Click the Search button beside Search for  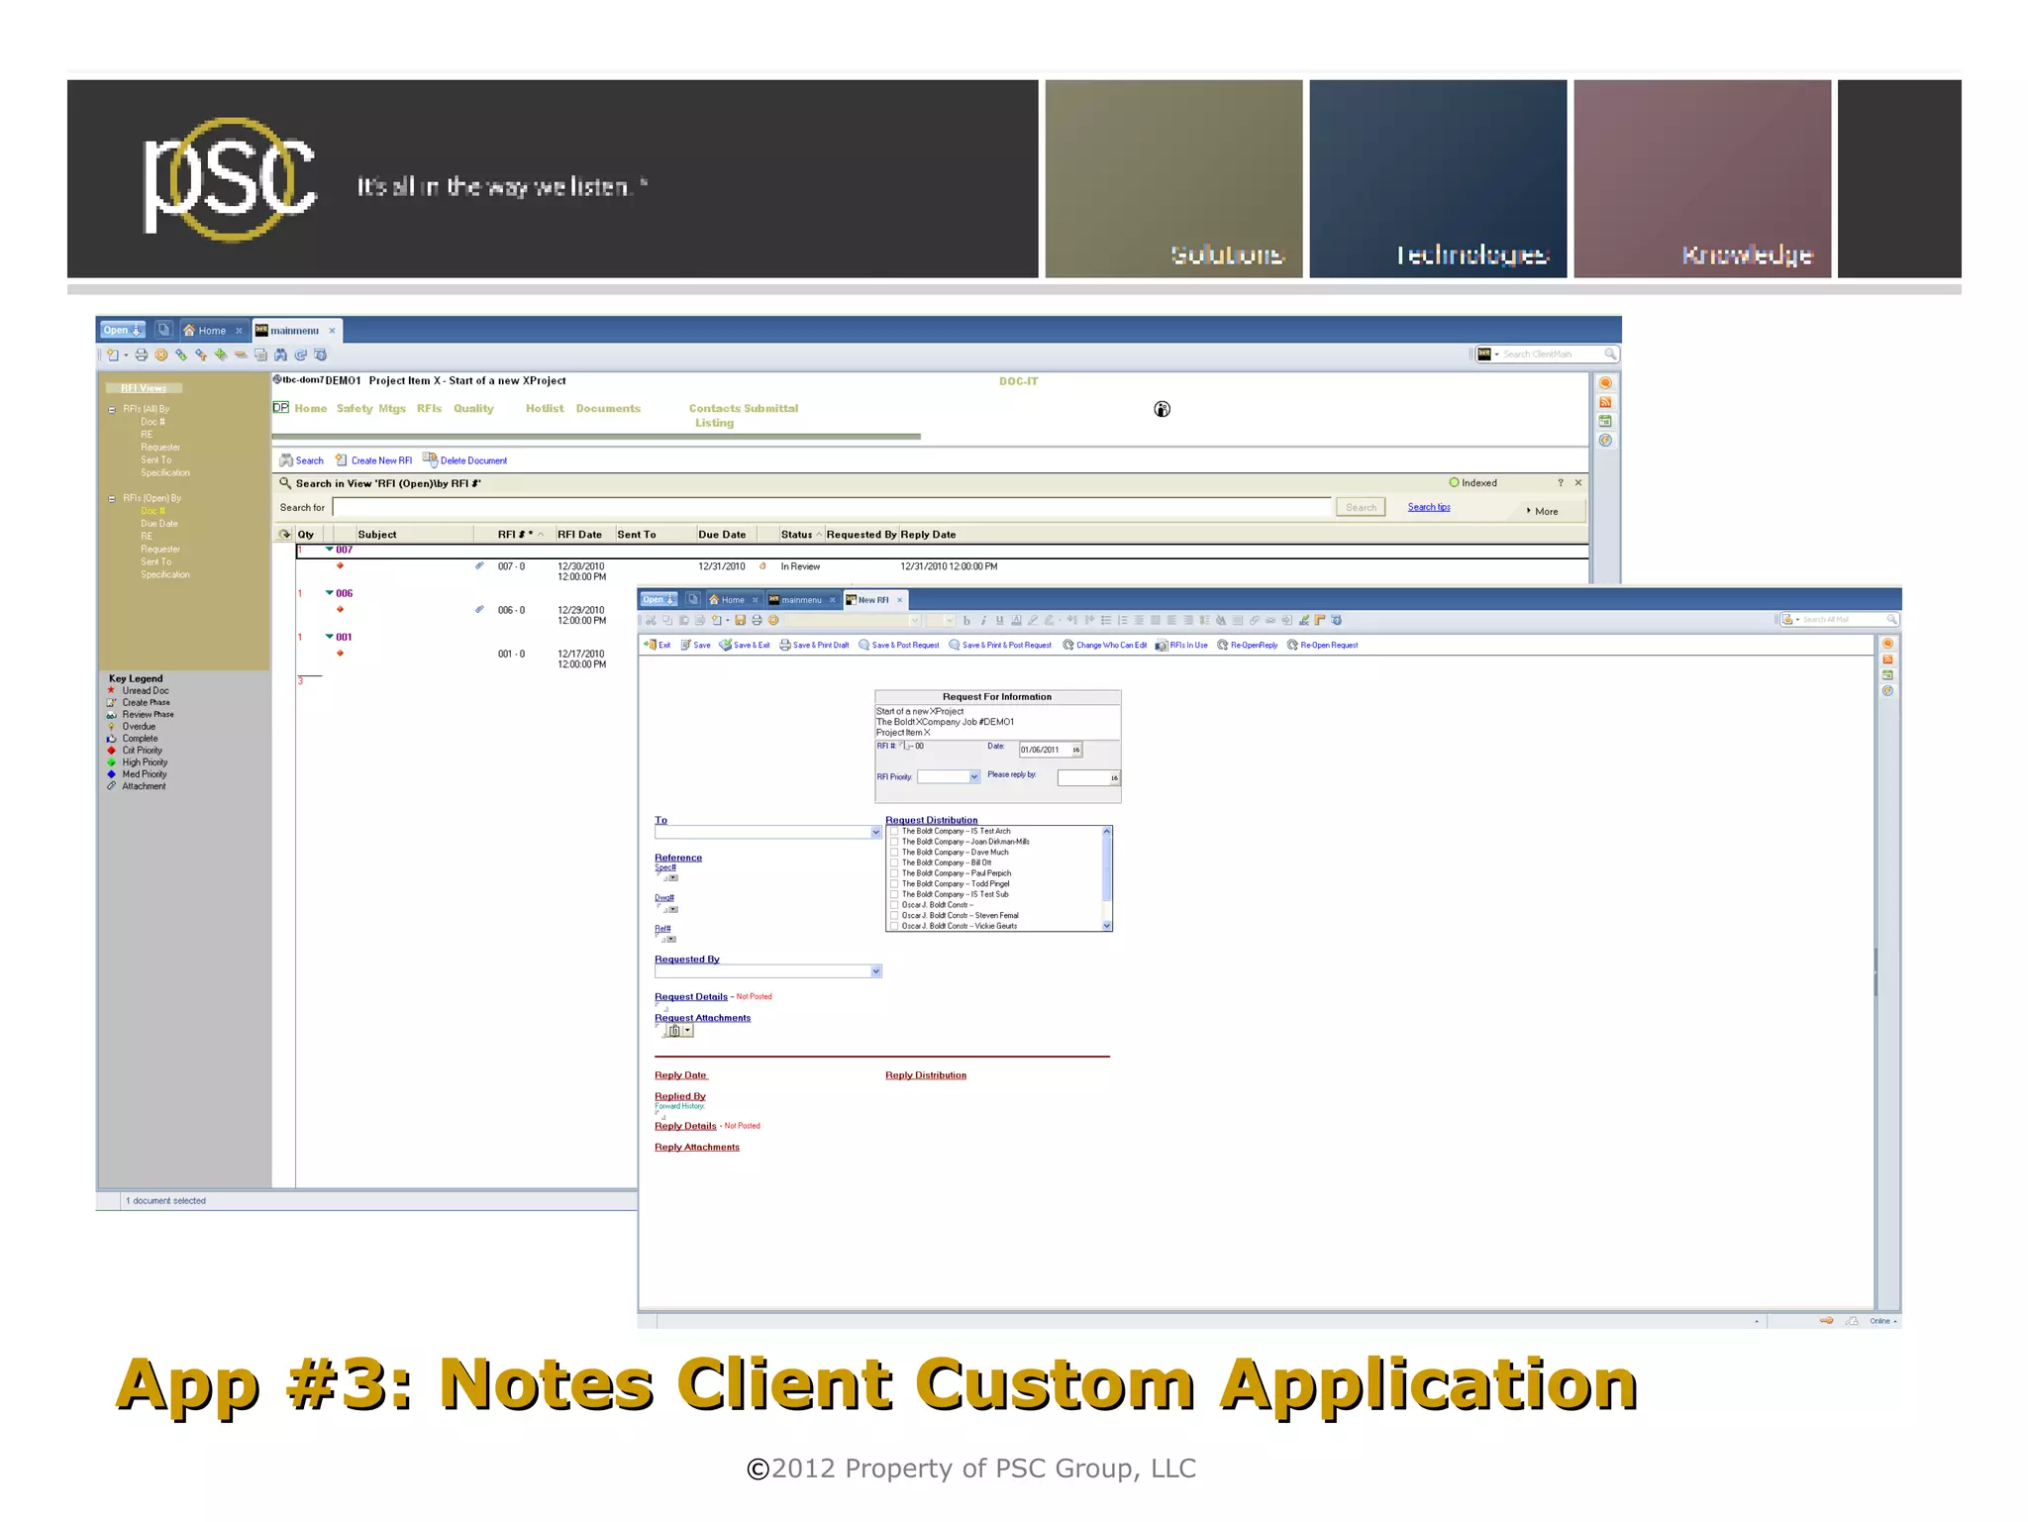coord(1361,507)
